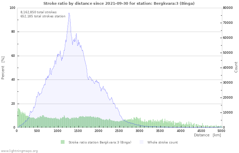The width and height of the screenshot is (239, 153).
Task: Select the 'Whole stroke count' legend label
Action: tap(163, 142)
